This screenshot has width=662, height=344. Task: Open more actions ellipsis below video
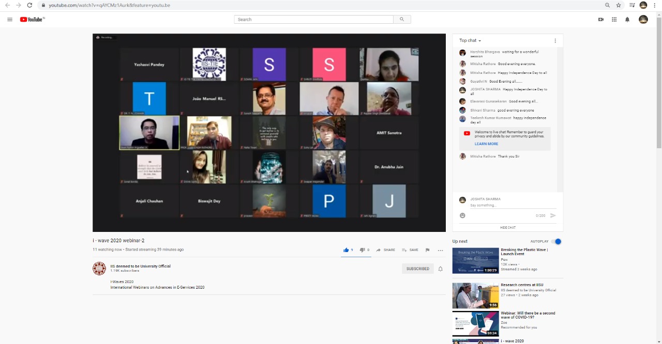[x=440, y=250]
